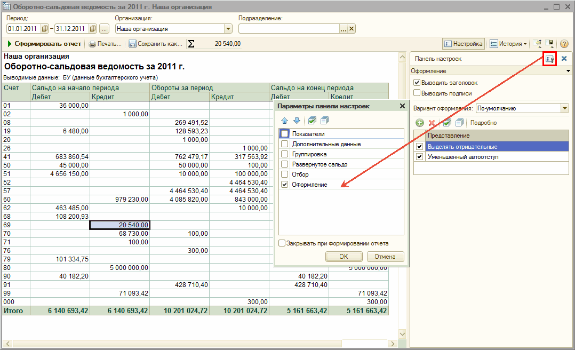The height and width of the screenshot is (350, 575).
Task: Uncheck Оформление in the dialog list
Action: [285, 185]
